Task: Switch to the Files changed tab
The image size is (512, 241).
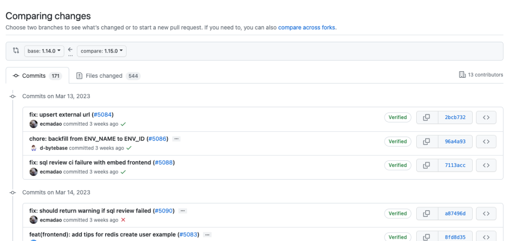Action: tap(108, 76)
